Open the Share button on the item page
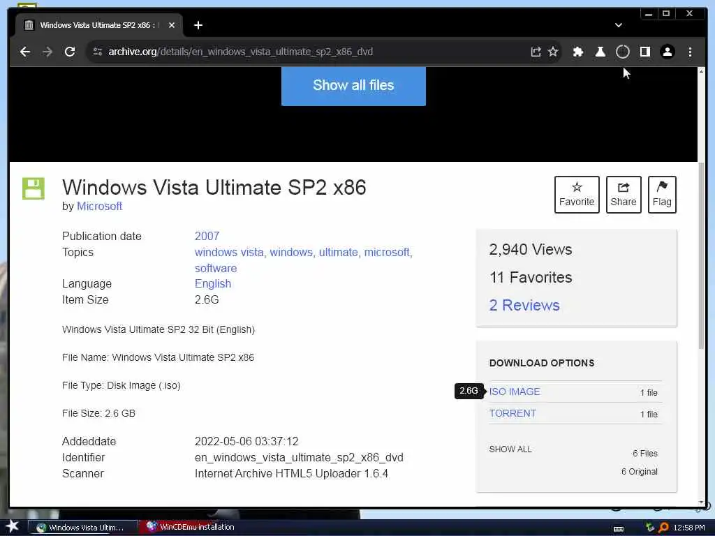The height and width of the screenshot is (536, 715). (x=624, y=194)
